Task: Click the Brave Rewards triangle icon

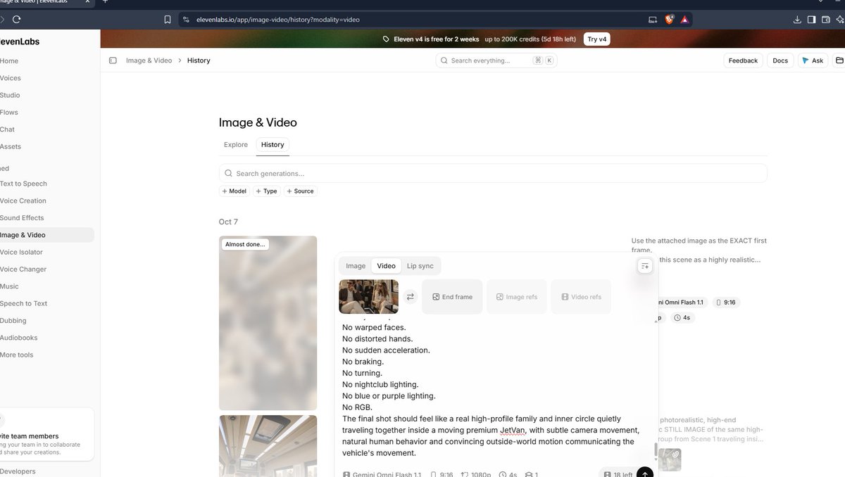Action: [684, 20]
